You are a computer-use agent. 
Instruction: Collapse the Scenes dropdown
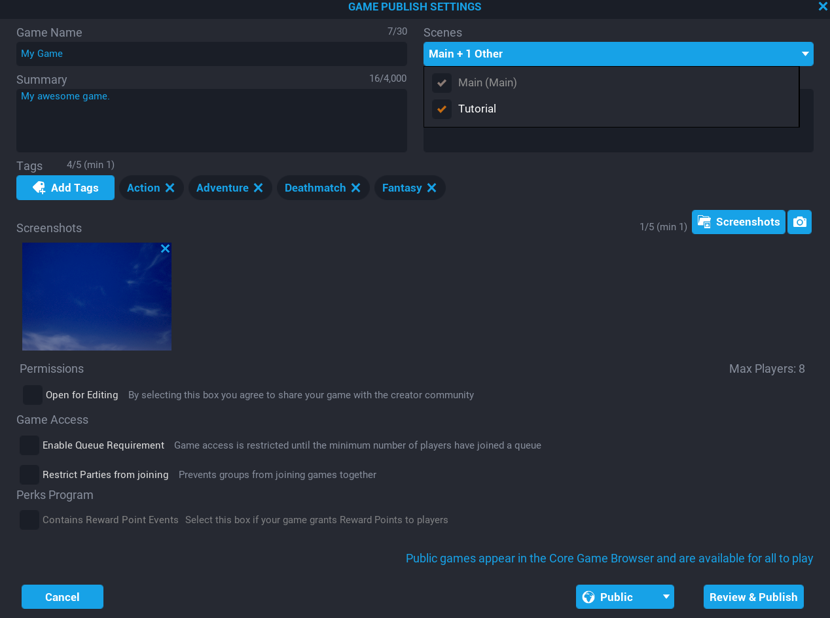(805, 54)
